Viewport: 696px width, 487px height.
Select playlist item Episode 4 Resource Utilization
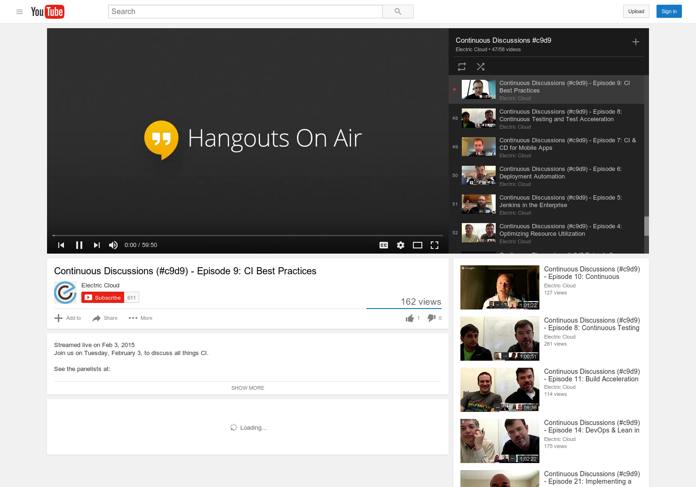point(546,233)
